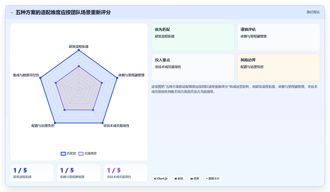The image size is (330, 192).
Task: Click the lightning icon beside the title
Action: pyautogui.click(x=12, y=13)
